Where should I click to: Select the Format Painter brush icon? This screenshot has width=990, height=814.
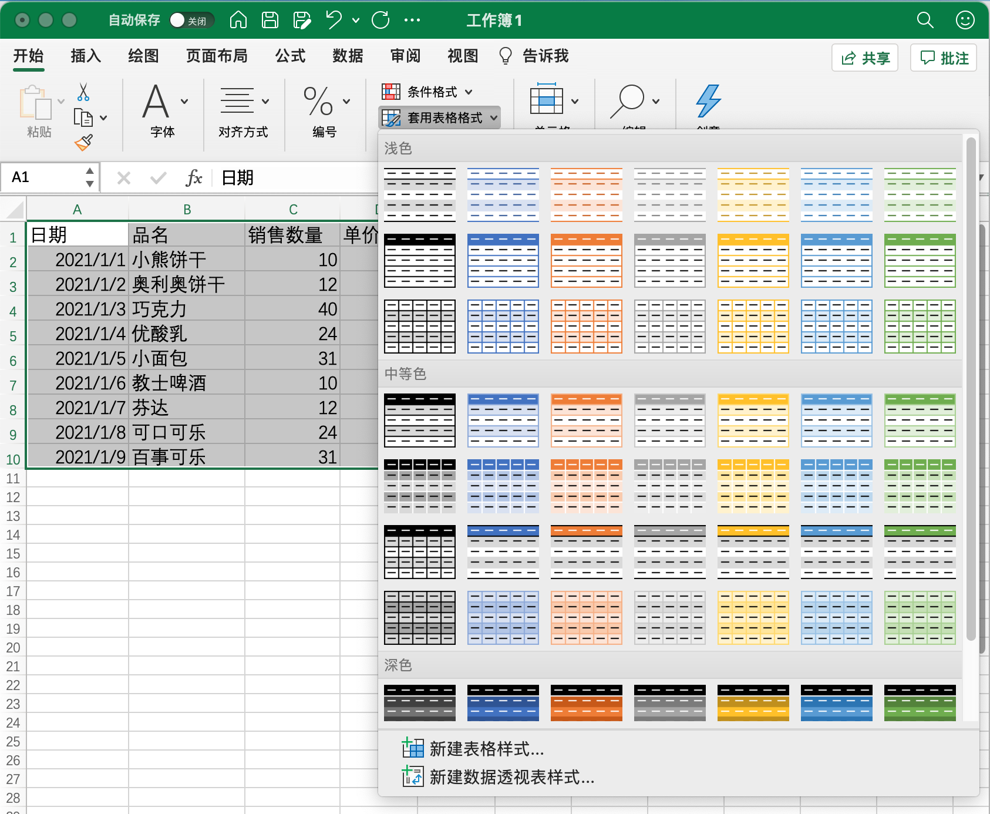[83, 142]
